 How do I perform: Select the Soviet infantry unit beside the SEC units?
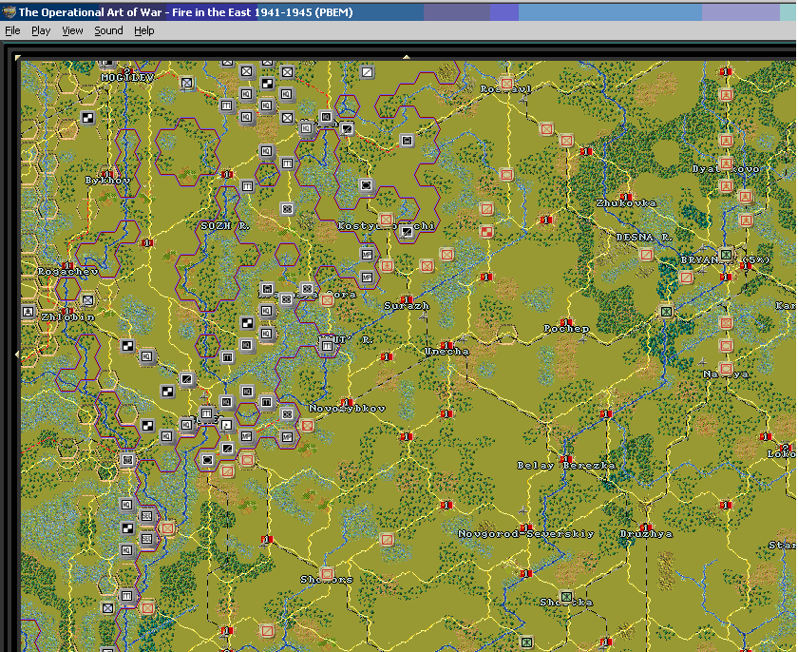pos(167,528)
